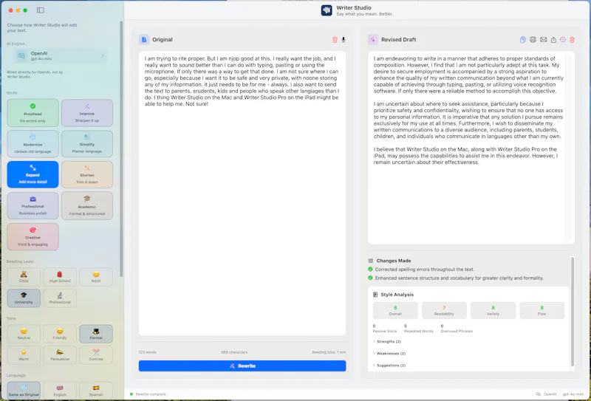The height and width of the screenshot is (401, 591).
Task: Choose Professional reading level
Action: (x=60, y=298)
